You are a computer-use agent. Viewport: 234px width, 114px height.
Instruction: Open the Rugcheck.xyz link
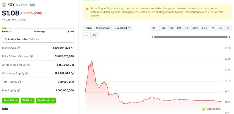pyautogui.click(x=115, y=8)
